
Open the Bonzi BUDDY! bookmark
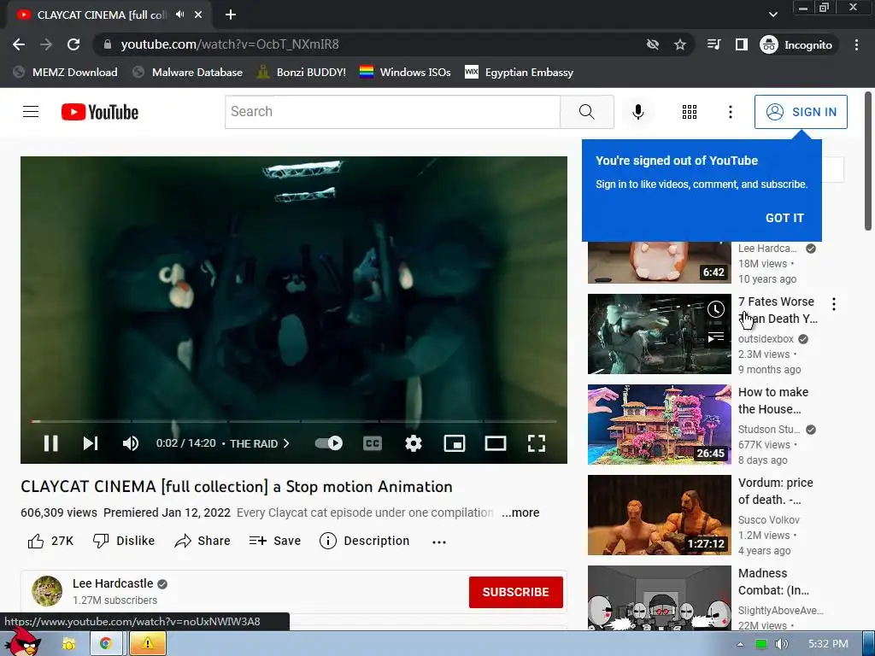pos(302,73)
